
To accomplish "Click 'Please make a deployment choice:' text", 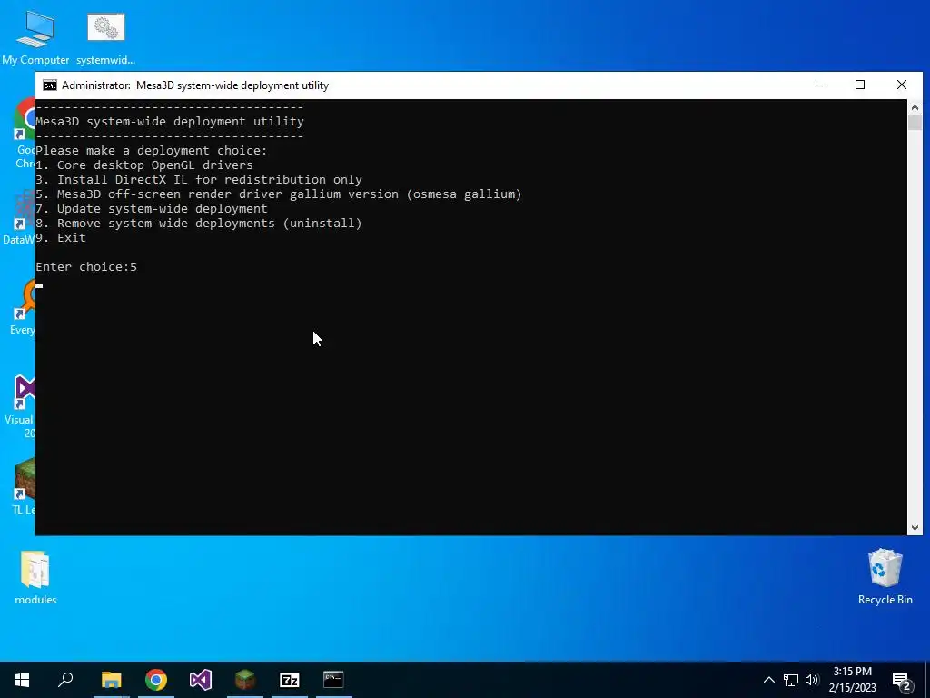I will tap(152, 150).
